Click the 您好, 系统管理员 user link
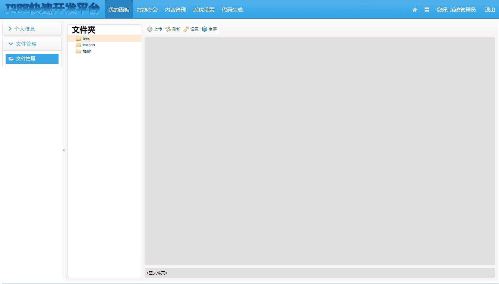499x284 pixels. (x=456, y=10)
